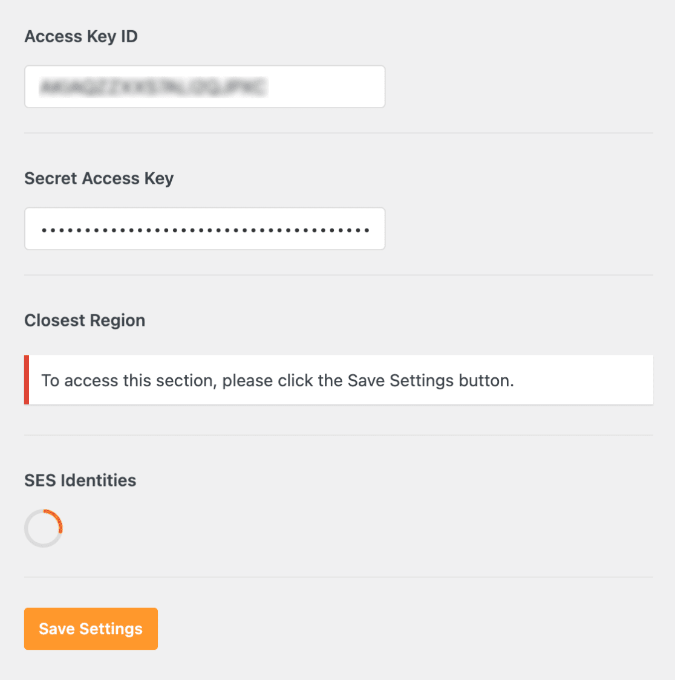Focus the Secret Access Key password field
The height and width of the screenshot is (680, 675).
(204, 228)
